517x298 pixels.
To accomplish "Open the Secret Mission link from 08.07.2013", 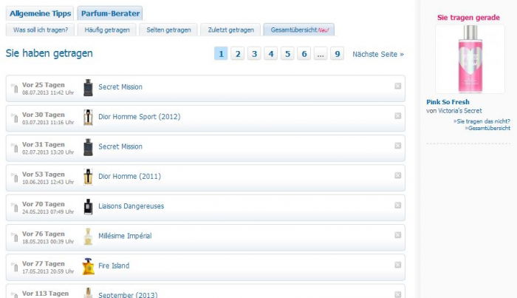I will tap(120, 87).
